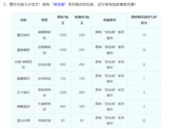Click the 类型 column header

(44, 20)
